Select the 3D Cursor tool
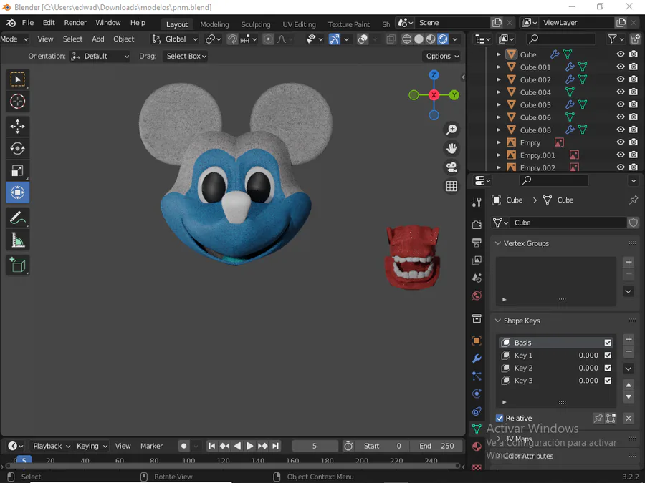Screen dimensions: 645x483 (18, 102)
